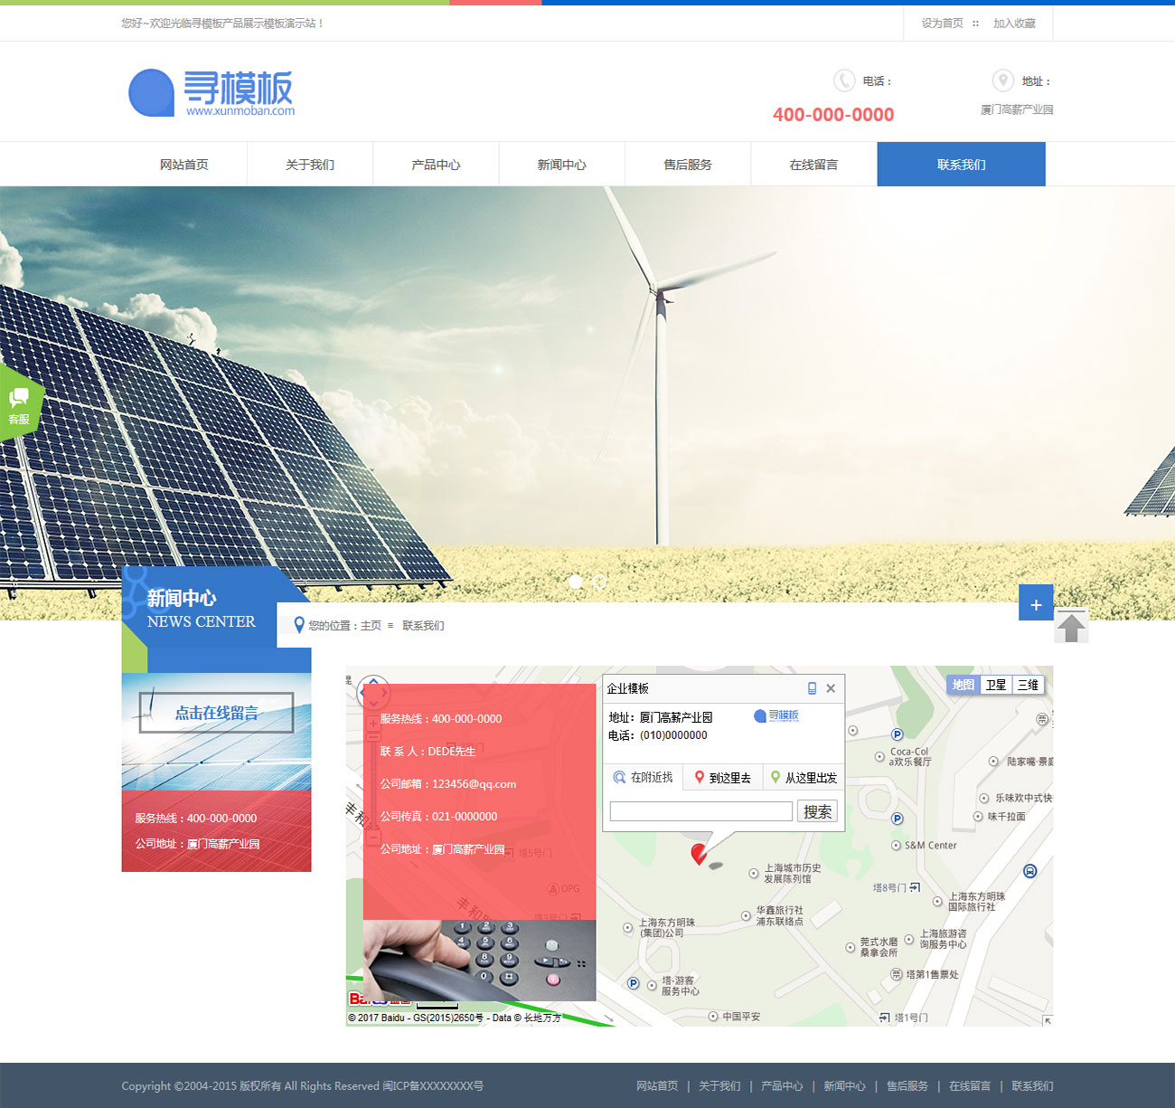Switch map to 三维 3D view
The image size is (1175, 1108).
(x=1029, y=685)
